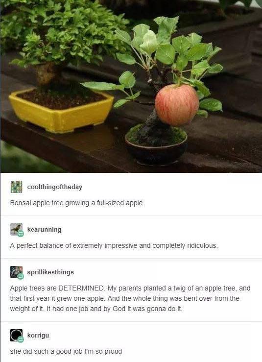The image size is (262, 362).
Task: Click aprillikesthings' profile avatar
Action: [16, 272]
